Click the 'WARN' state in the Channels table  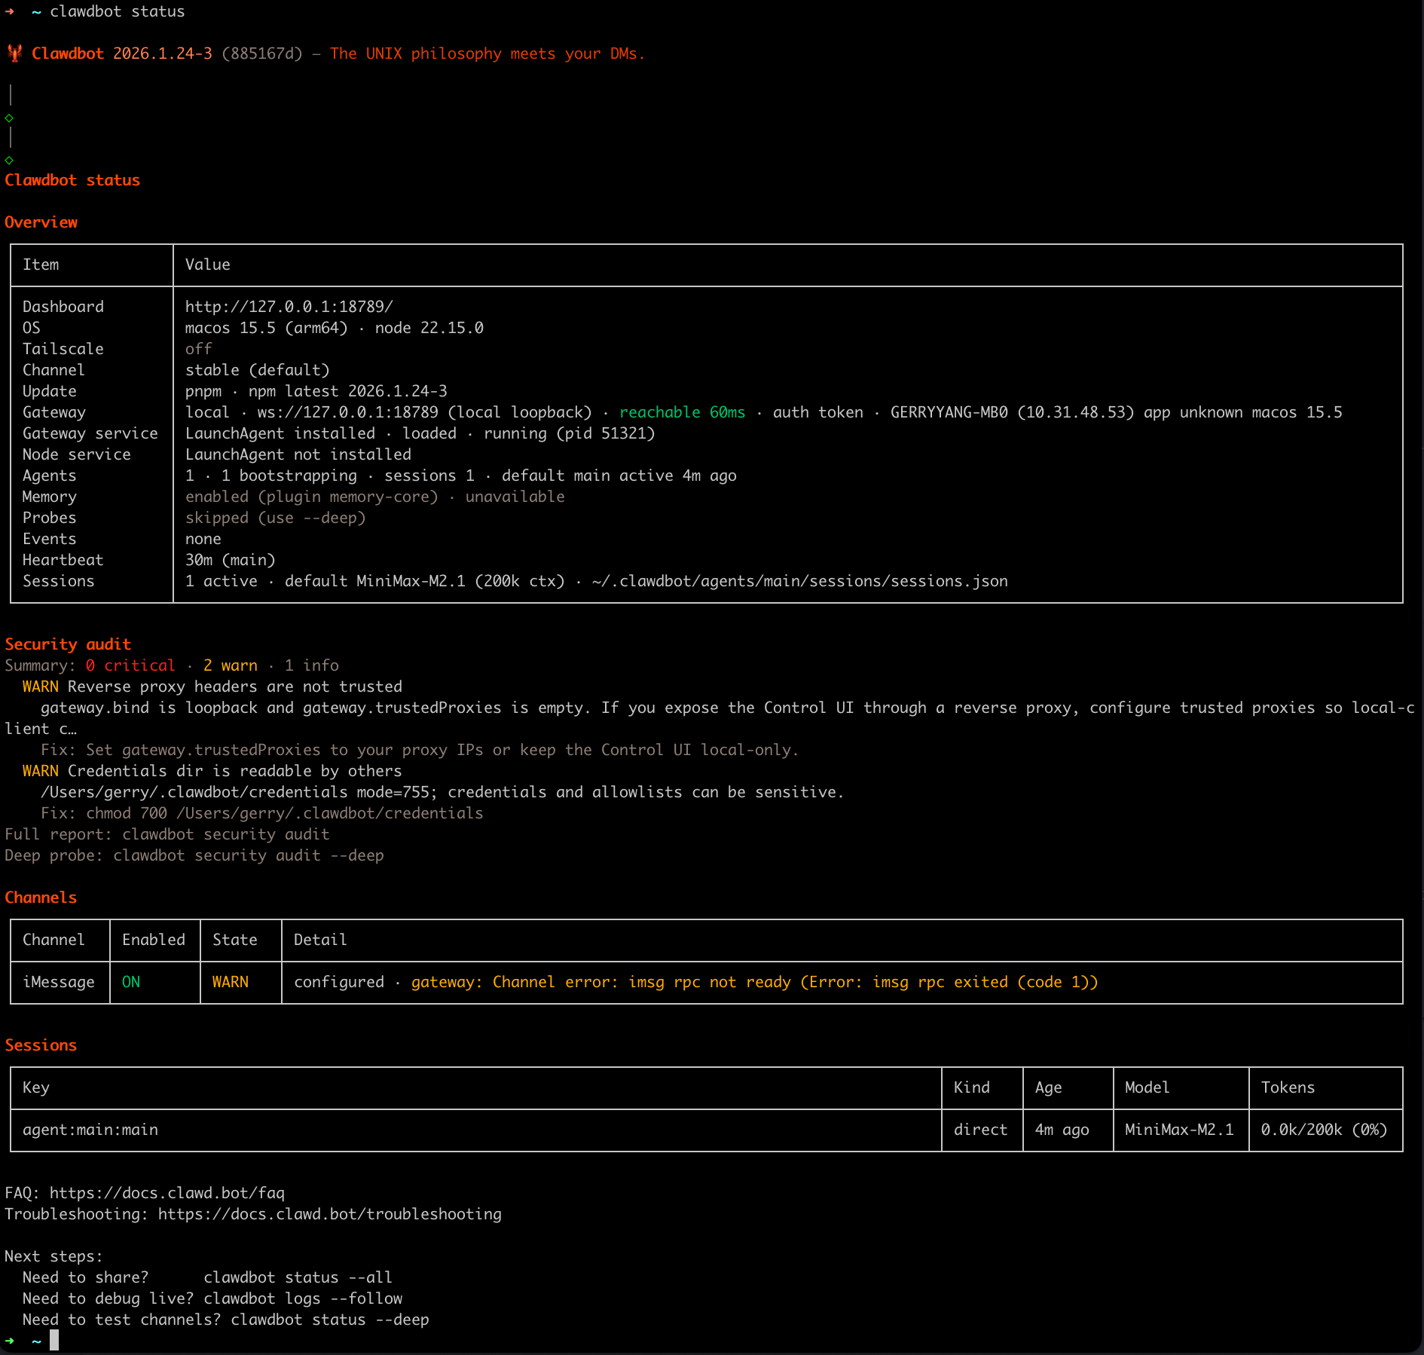pyautogui.click(x=231, y=982)
